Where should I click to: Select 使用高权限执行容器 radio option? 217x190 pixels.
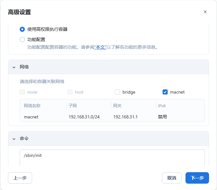tap(22, 29)
